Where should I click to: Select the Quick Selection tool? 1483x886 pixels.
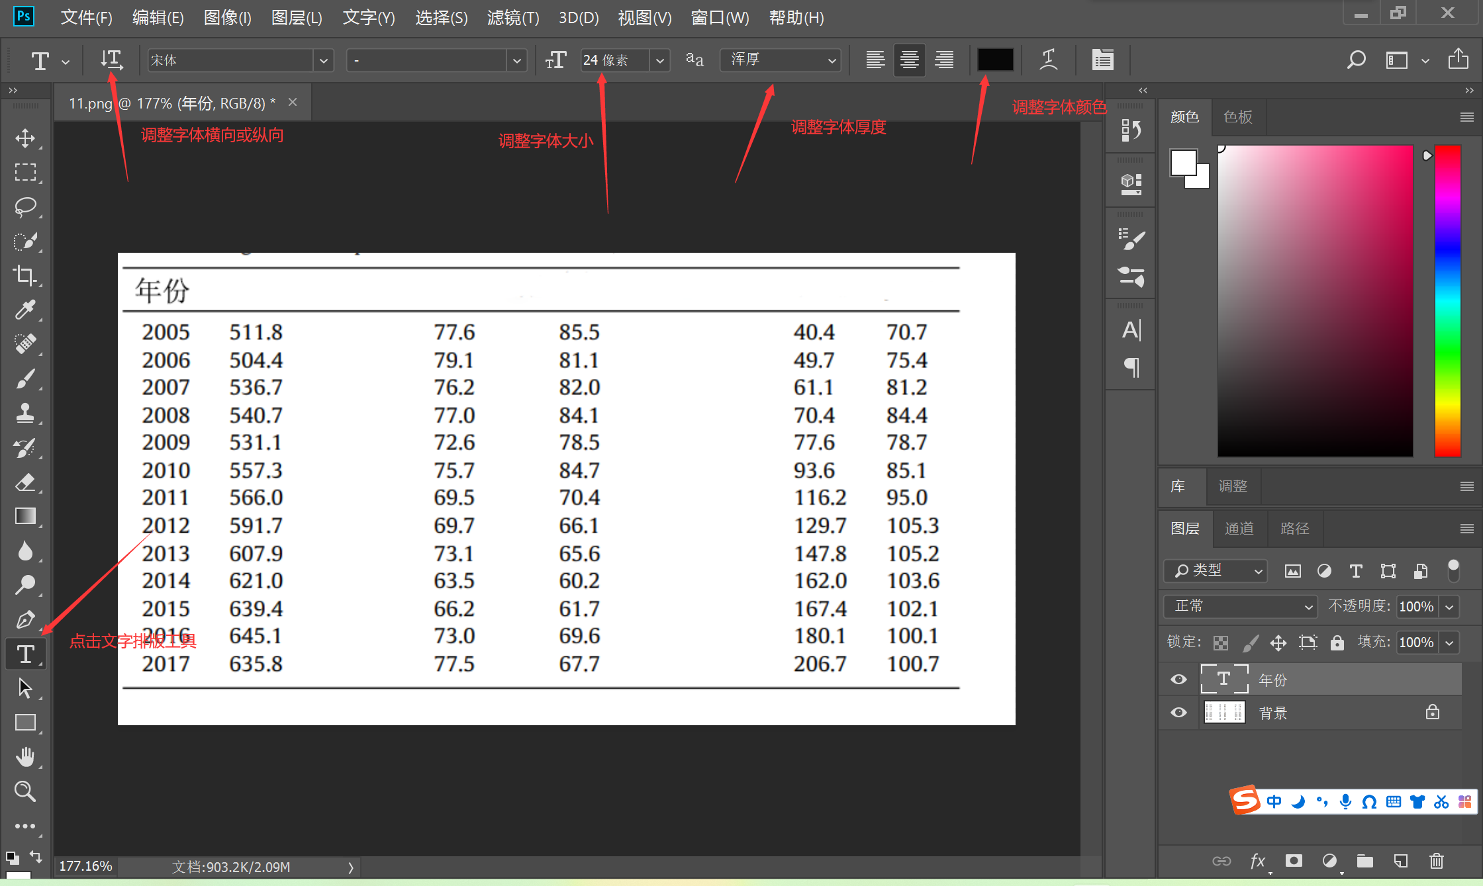25,242
